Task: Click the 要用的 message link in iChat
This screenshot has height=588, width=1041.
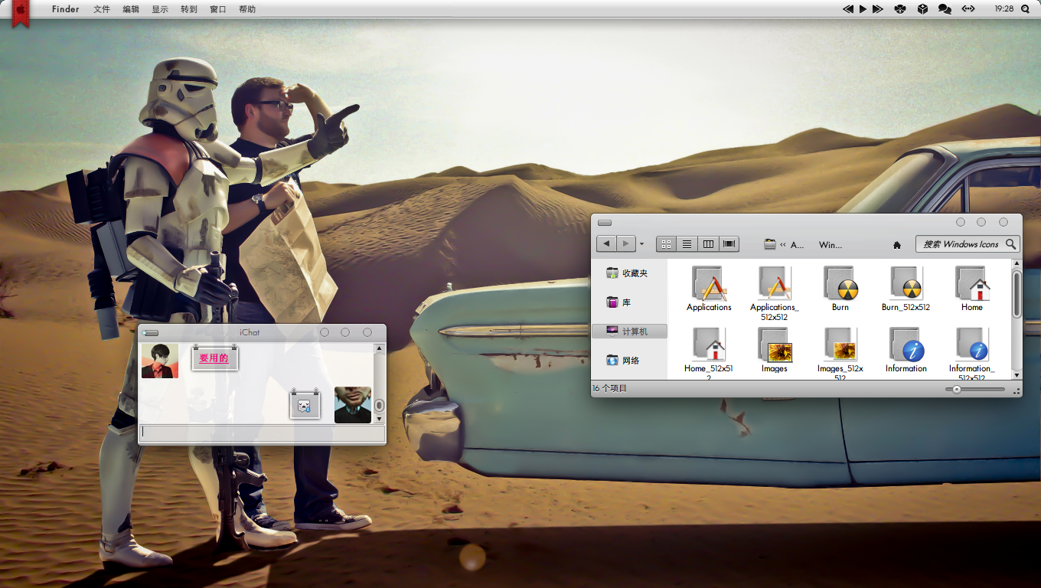Action: point(214,358)
